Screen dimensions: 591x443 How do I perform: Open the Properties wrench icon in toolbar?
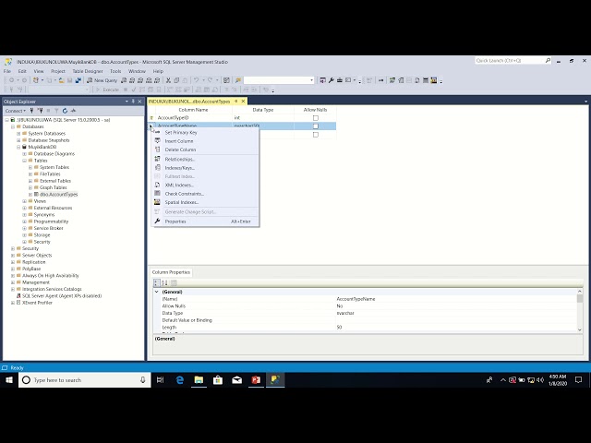[x=332, y=80]
